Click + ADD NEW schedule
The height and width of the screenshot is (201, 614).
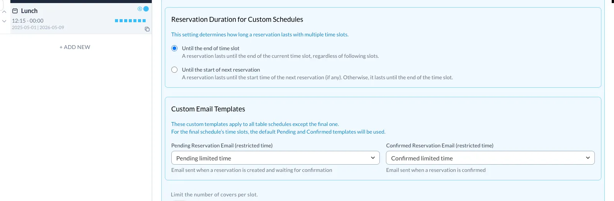tap(75, 47)
